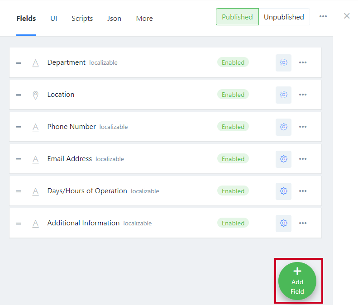Screen dimensions: 358x305
Task: Open more options menu for Department field
Action: tap(303, 62)
